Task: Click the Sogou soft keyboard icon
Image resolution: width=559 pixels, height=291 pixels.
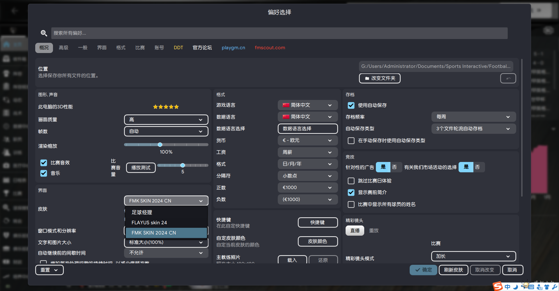Action: [x=531, y=287]
